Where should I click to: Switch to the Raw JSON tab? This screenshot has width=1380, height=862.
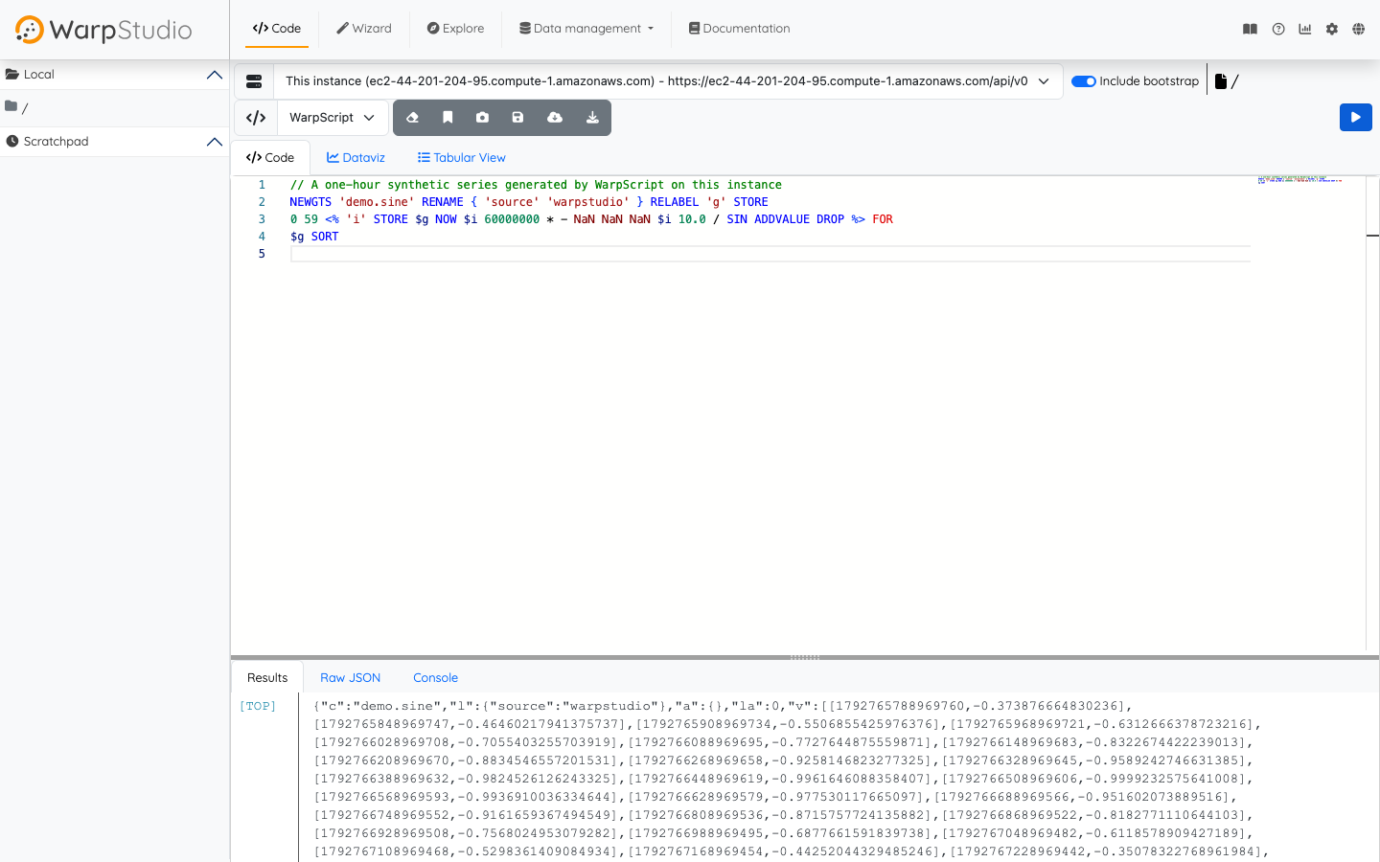click(x=351, y=678)
